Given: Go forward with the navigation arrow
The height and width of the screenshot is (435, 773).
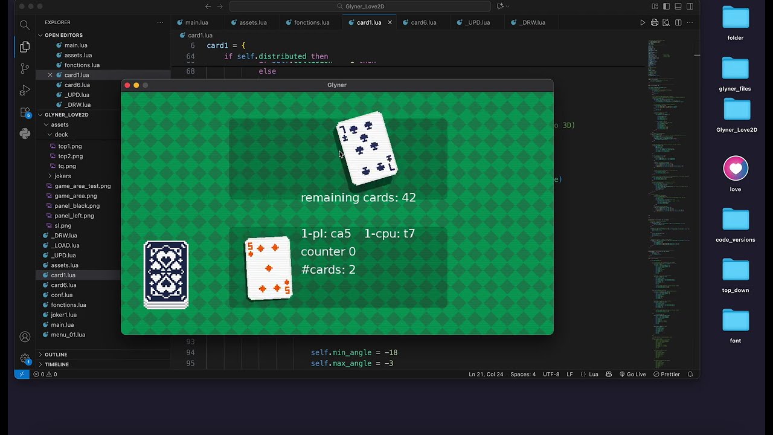Looking at the screenshot, I should (x=220, y=6).
